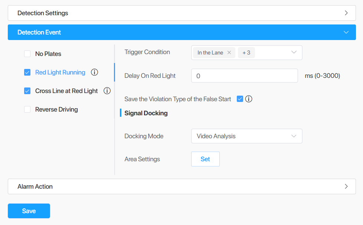Remove the 'In the Lane' trigger tag
The width and height of the screenshot is (363, 225).
coord(229,53)
